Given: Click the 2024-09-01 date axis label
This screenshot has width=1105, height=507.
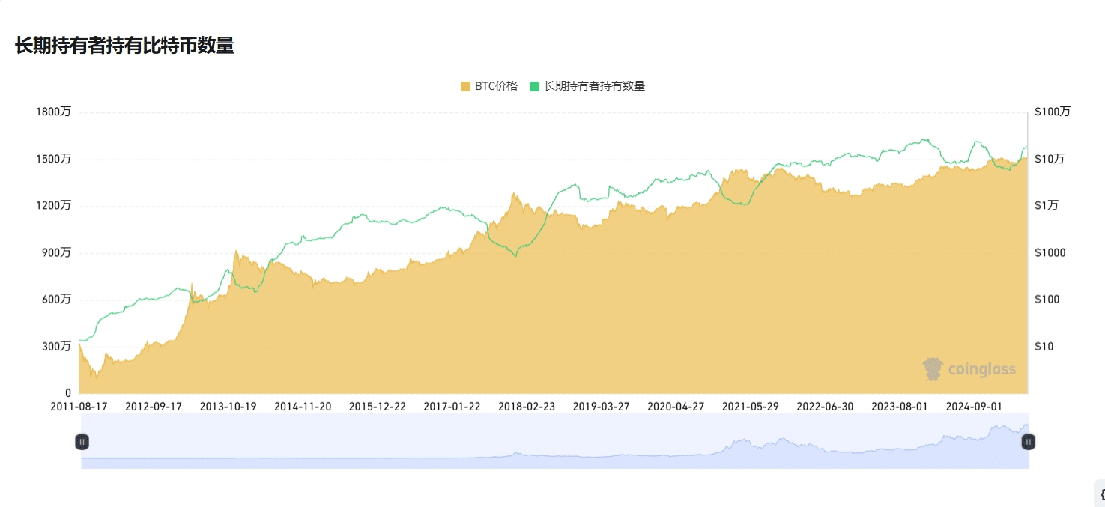Looking at the screenshot, I should (x=974, y=407).
